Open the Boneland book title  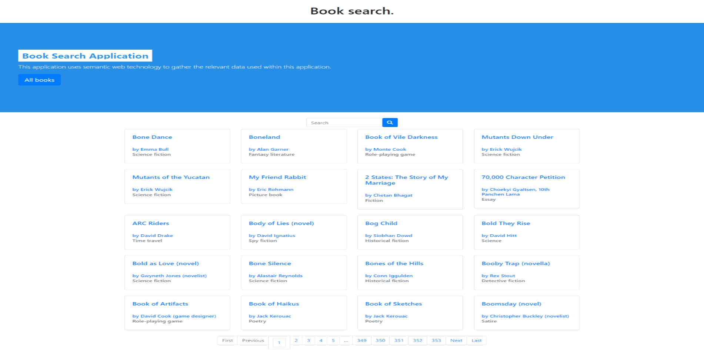click(264, 137)
